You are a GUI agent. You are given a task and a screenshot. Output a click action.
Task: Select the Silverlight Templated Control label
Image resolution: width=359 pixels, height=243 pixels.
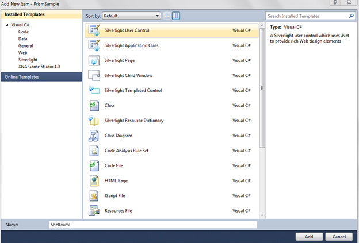133,91
